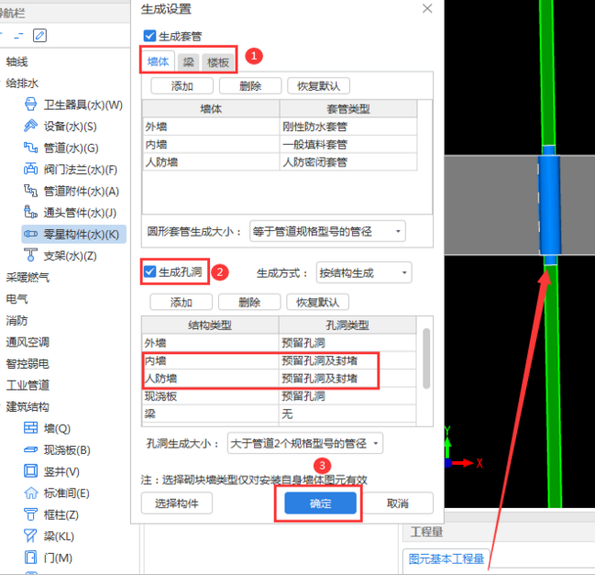Click the dashed-line icon beside the edit pencil
595x575 pixels.
point(18,35)
